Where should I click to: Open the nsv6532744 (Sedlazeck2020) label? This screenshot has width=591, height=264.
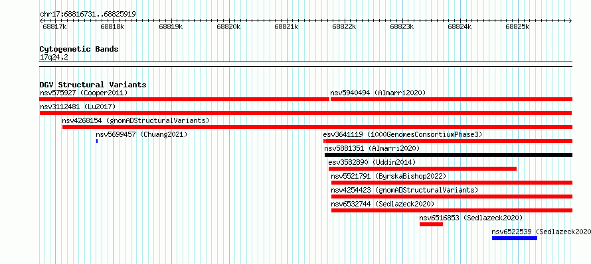[x=382, y=204]
